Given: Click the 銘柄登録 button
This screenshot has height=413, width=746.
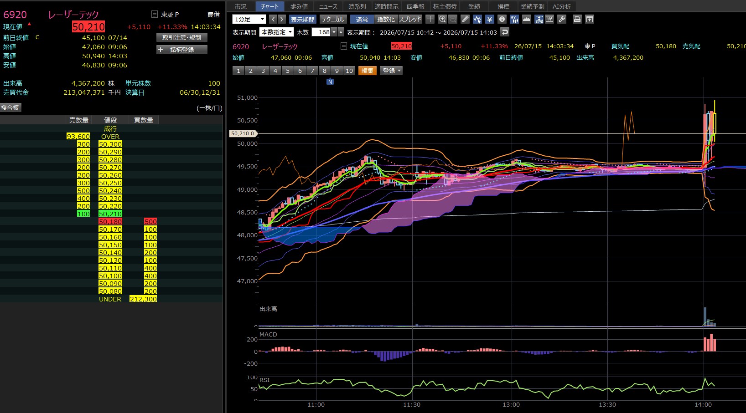Looking at the screenshot, I should click(x=182, y=50).
